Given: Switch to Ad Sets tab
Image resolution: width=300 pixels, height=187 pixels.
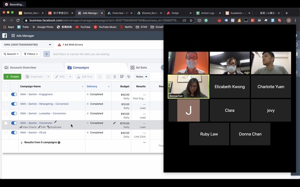Looking at the screenshot, I should [x=138, y=68].
